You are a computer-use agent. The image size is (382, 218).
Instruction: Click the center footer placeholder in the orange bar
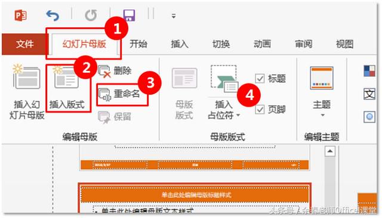tap(195, 165)
